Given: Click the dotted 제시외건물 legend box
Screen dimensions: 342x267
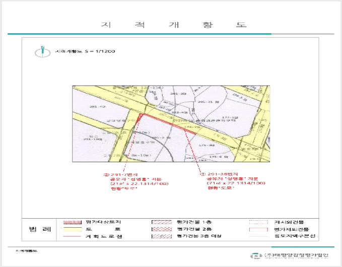Looking at the screenshot, I should [x=258, y=222].
